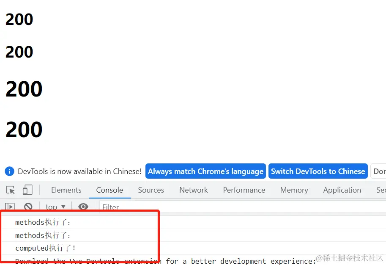Open the Network tab
This screenshot has height=265, width=386.
[194, 190]
